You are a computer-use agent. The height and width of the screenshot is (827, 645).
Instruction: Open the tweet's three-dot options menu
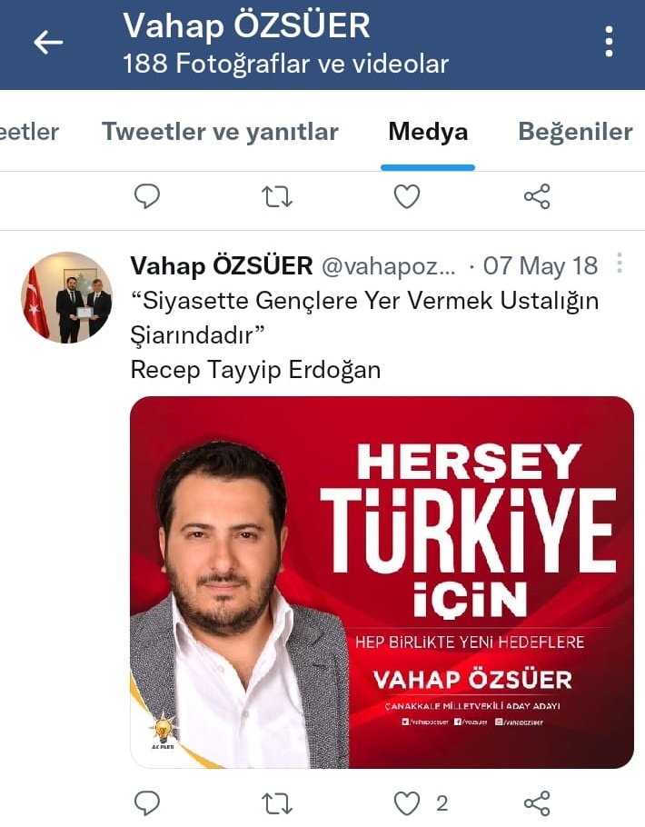[x=620, y=263]
